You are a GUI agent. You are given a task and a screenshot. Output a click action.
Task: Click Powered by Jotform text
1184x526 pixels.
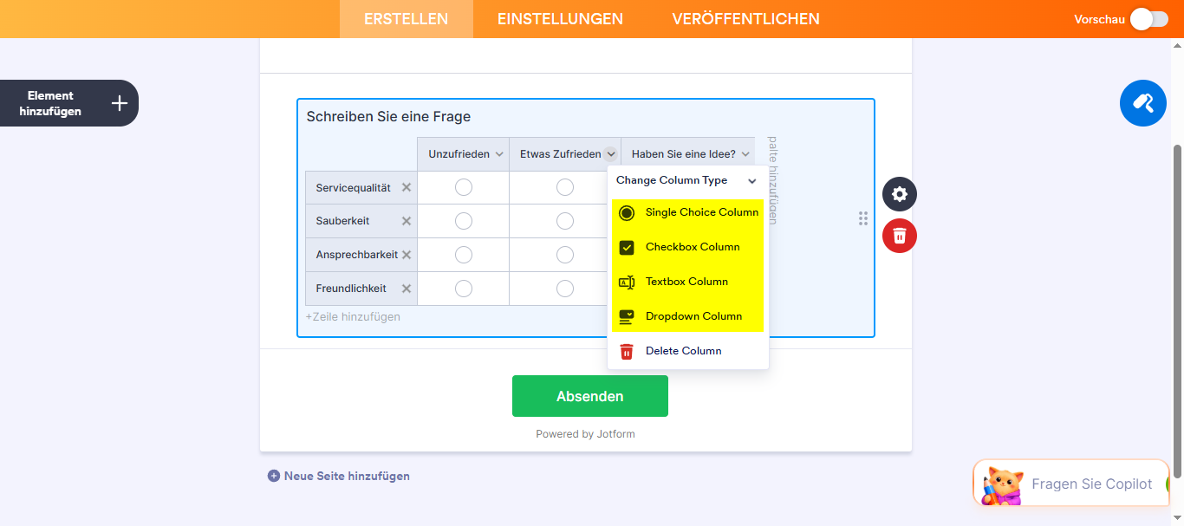click(x=585, y=434)
